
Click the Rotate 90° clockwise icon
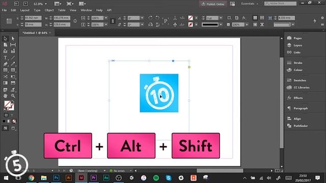click(150, 18)
